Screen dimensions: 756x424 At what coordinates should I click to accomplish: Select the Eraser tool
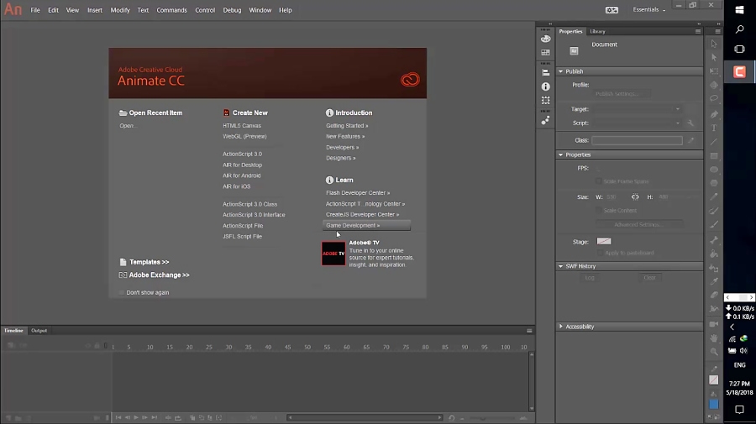click(714, 295)
